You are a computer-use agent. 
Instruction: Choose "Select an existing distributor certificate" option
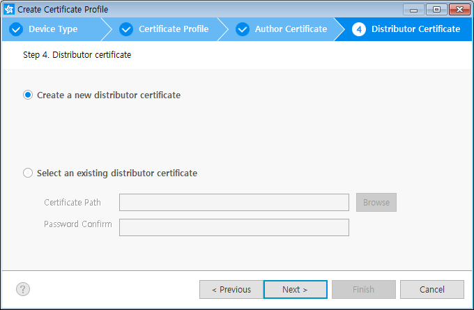28,173
